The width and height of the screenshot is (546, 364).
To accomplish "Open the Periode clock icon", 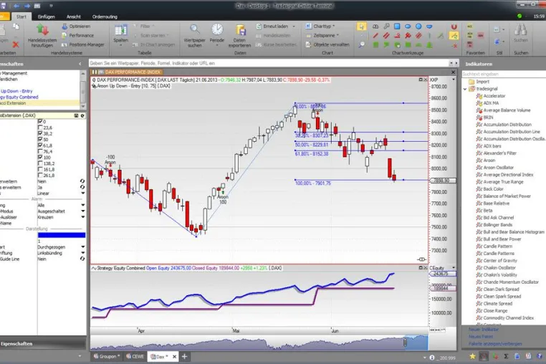I will [x=217, y=29].
